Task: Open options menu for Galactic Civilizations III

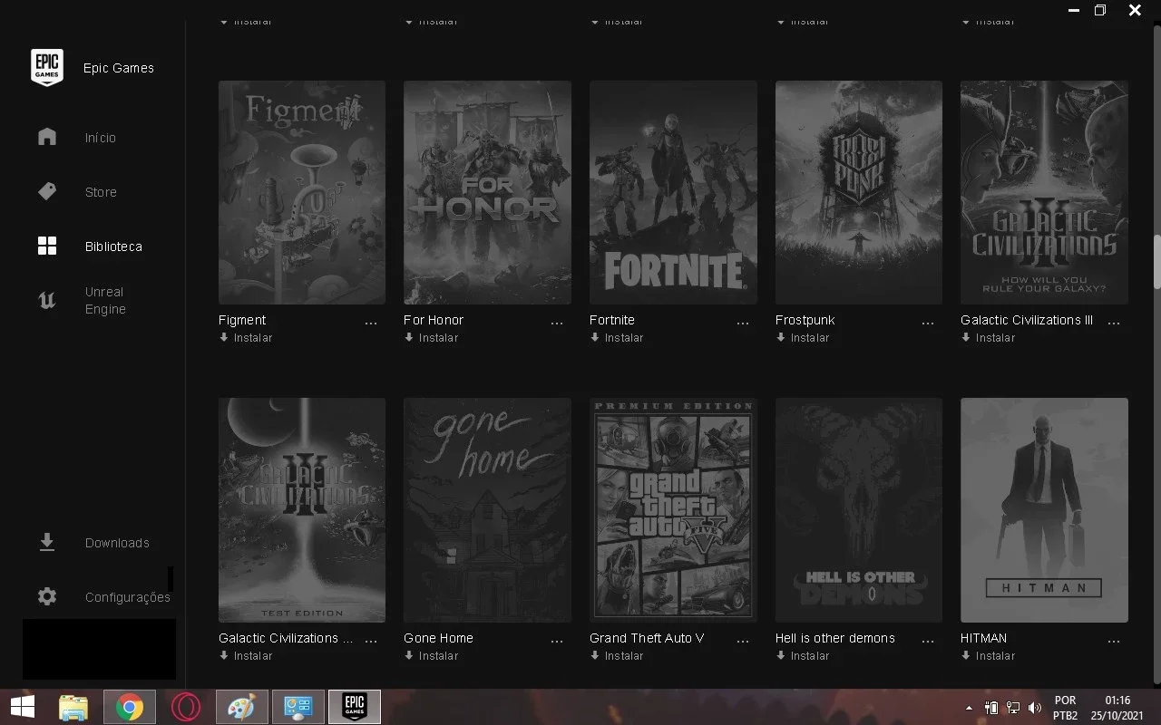Action: point(1114,323)
